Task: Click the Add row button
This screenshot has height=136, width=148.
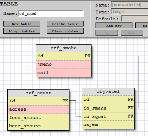Action: pyautogui.click(x=114, y=25)
